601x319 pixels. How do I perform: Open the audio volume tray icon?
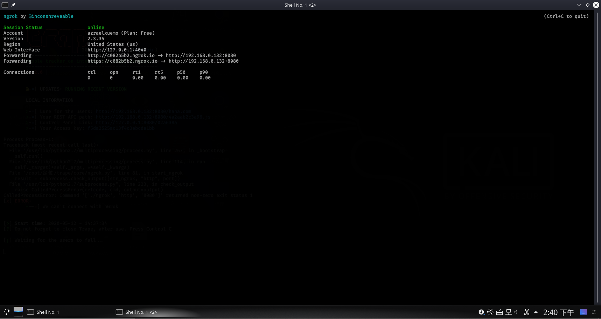coord(516,312)
